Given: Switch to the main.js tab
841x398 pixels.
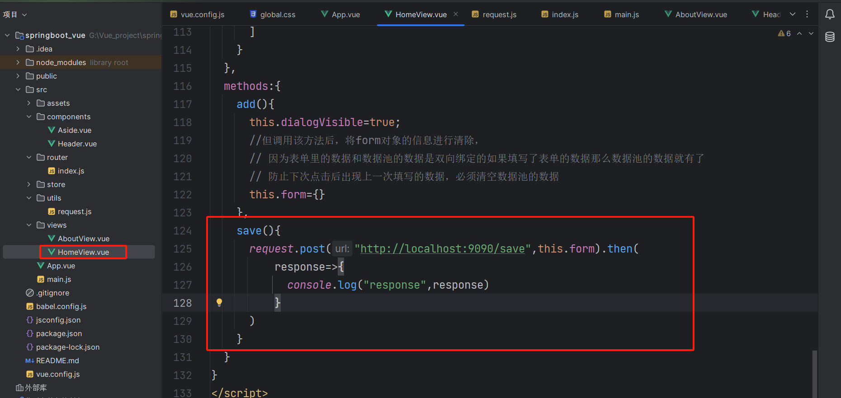Looking at the screenshot, I should point(622,14).
